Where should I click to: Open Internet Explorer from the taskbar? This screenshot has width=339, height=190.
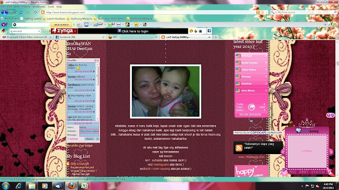tap(19, 186)
